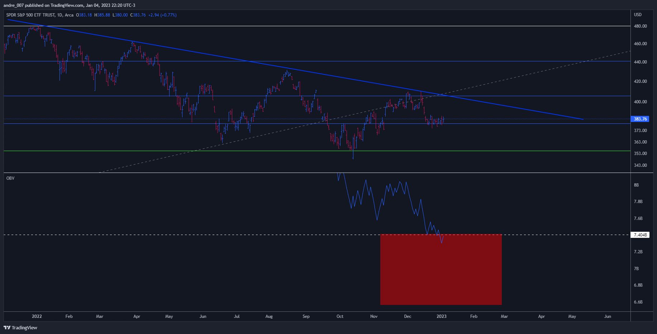Viewport: 657px width, 334px height.
Task: Click the 440.00 price axis label
Action: pos(640,62)
